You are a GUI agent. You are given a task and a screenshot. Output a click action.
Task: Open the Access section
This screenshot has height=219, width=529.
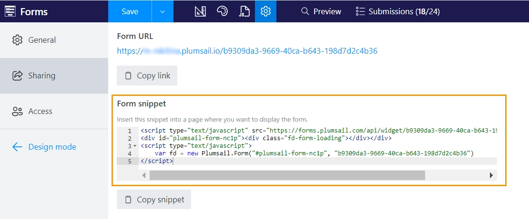point(54,111)
